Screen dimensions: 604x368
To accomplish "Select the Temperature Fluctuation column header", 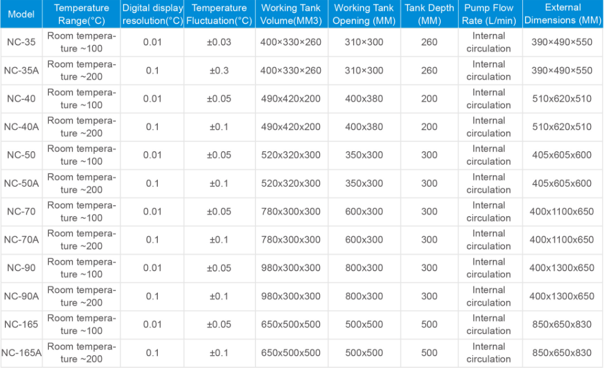I will click(x=219, y=14).
